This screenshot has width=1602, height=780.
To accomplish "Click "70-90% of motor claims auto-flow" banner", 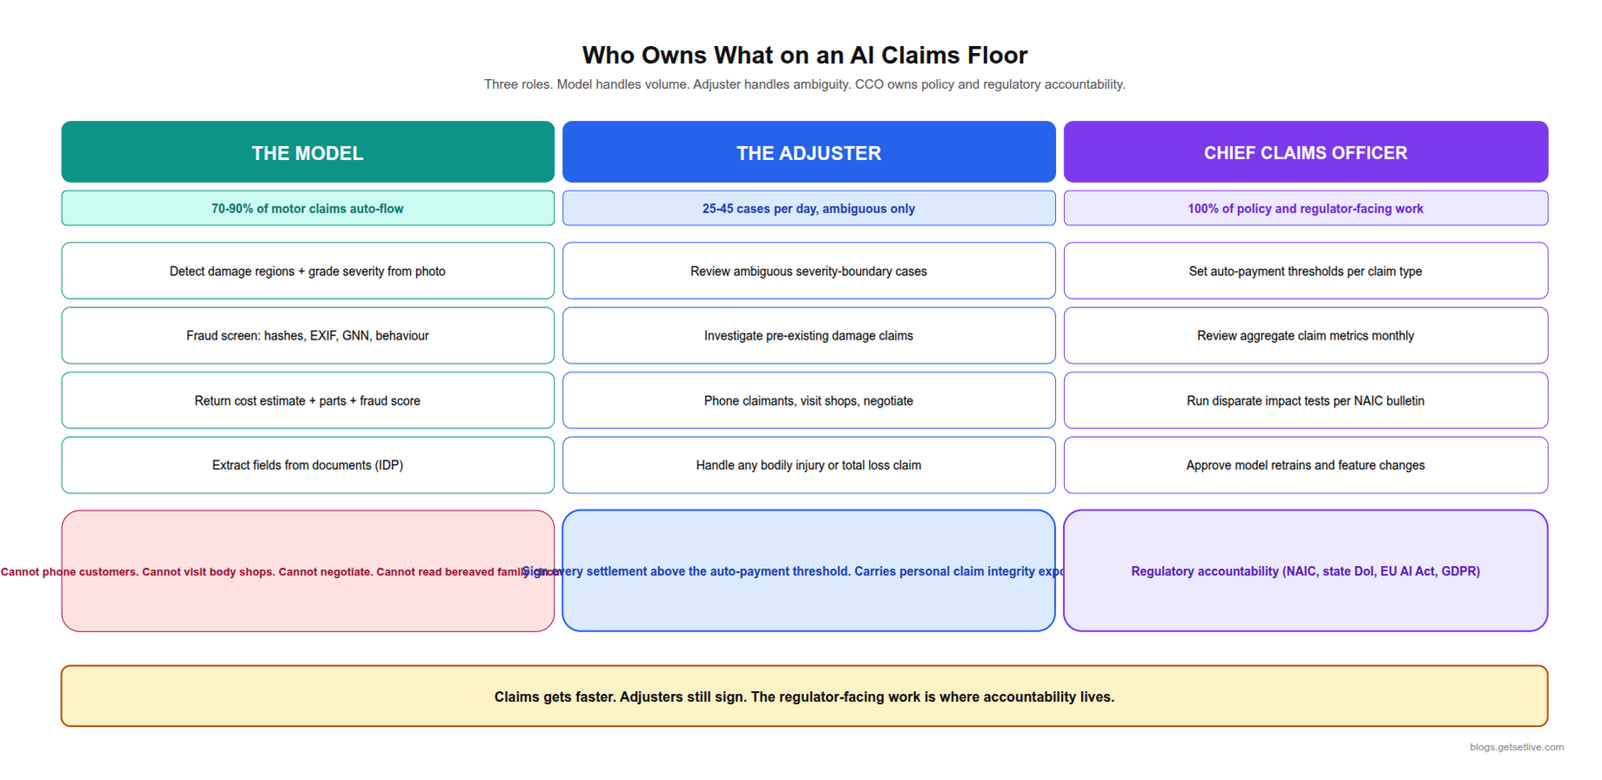I will tap(307, 209).
